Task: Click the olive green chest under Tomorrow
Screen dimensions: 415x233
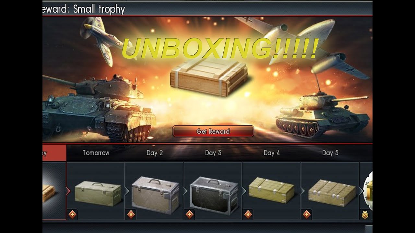Action: [x=98, y=194]
